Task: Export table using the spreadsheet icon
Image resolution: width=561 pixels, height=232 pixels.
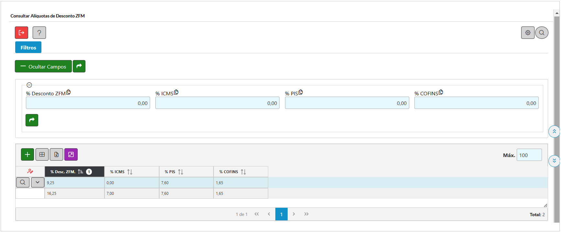Action: (56, 154)
